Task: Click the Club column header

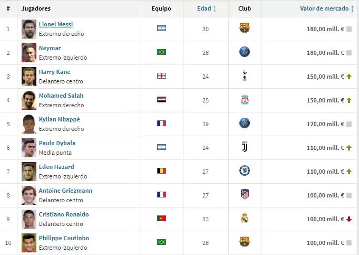Action: (x=245, y=8)
